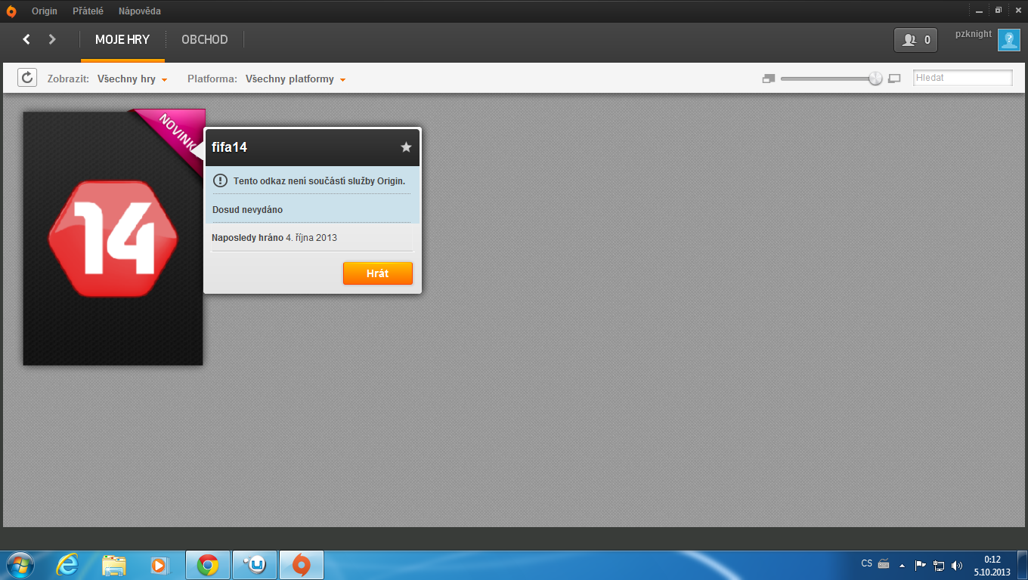Click the refresh games library icon

click(27, 78)
